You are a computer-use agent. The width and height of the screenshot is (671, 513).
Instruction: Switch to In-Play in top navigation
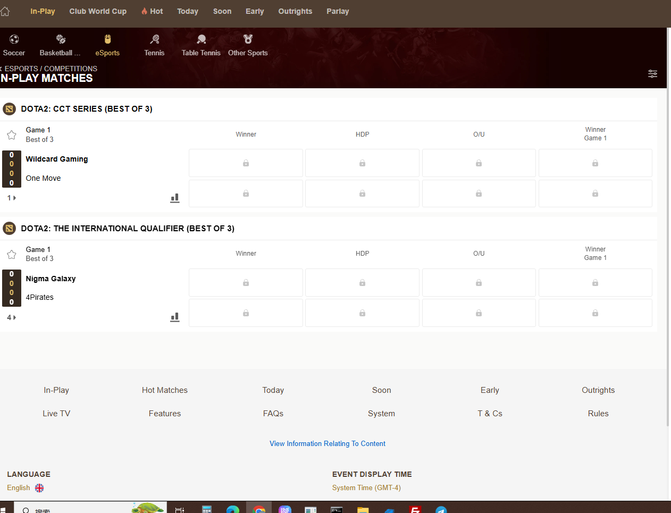[x=43, y=11]
